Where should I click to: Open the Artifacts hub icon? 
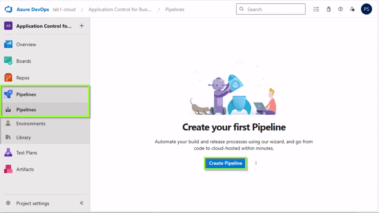[x=8, y=169]
